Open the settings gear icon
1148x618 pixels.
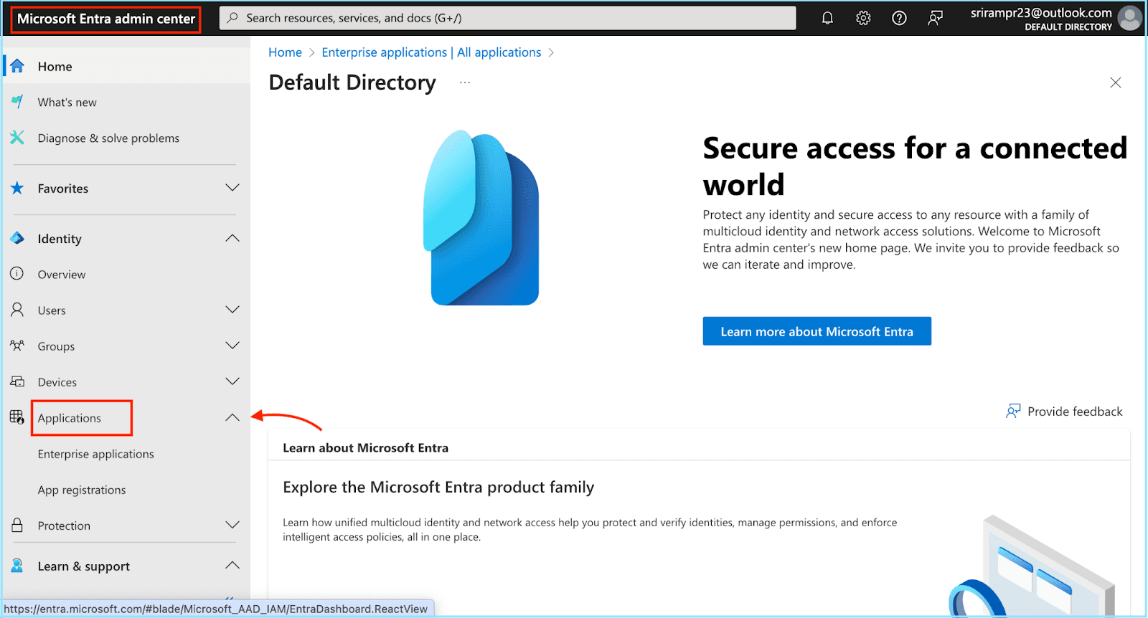pos(863,19)
